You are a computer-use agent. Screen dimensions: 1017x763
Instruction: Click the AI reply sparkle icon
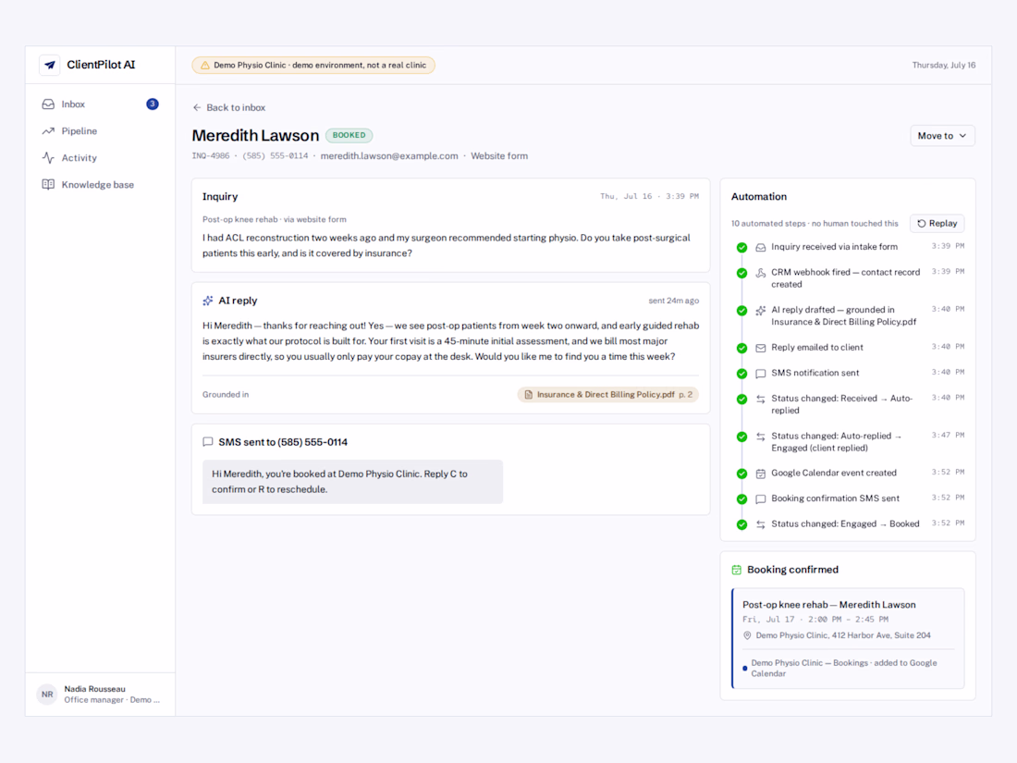[207, 301]
